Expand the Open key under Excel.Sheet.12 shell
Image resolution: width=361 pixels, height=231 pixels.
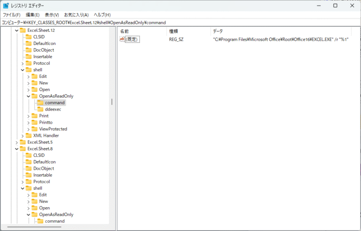click(28, 89)
